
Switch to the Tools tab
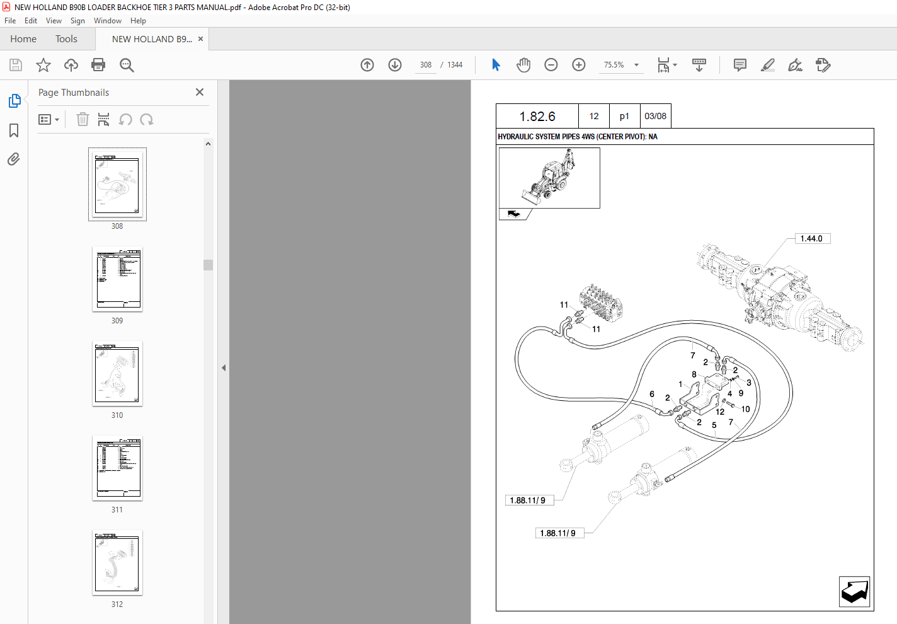pos(66,39)
